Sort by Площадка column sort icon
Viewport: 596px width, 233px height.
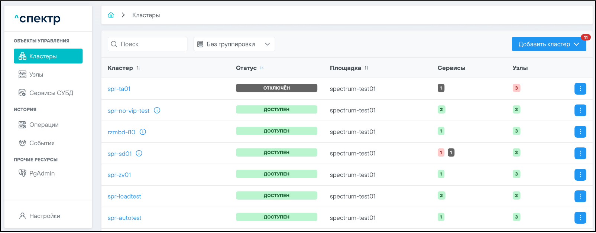(366, 68)
